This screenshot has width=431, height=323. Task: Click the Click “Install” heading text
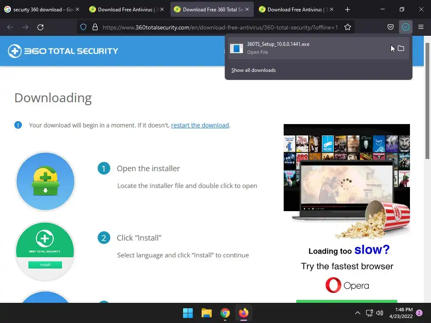[139, 238]
